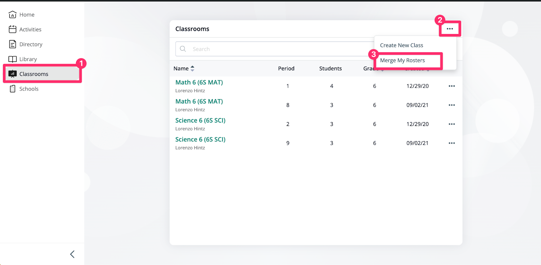Viewport: 541px width, 265px height.
Task: Click the magnifying glass search icon
Action: 183,49
